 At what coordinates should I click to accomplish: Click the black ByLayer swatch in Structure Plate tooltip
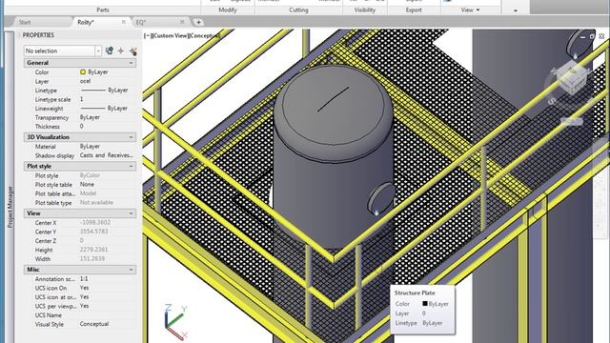(x=425, y=303)
